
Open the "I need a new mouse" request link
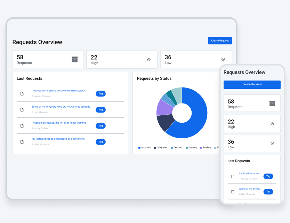(x=59, y=123)
